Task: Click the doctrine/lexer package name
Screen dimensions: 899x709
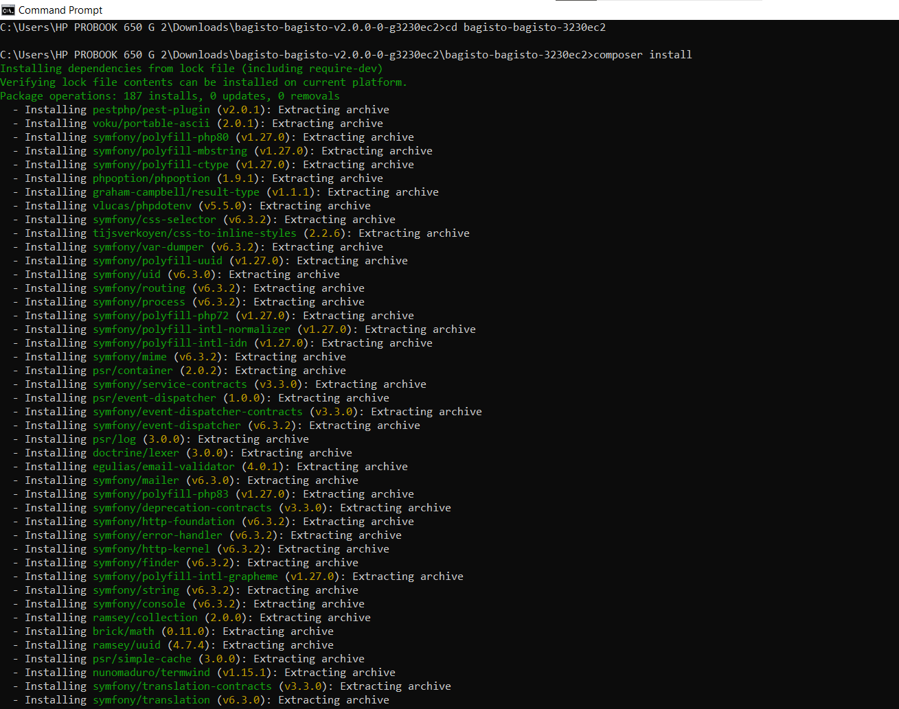Action: pos(136,453)
